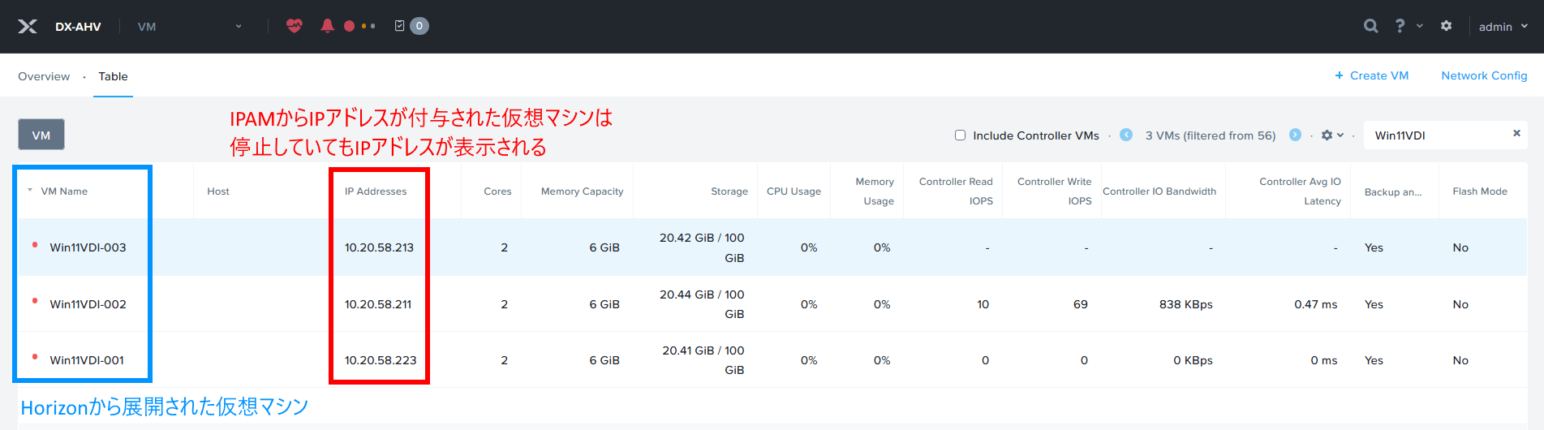Image resolution: width=1544 pixels, height=430 pixels.
Task: Sort by VM Name column header
Action: (64, 191)
